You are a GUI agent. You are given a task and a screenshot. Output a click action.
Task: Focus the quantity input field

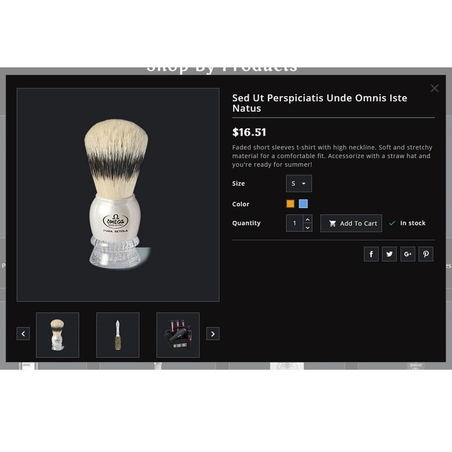coord(294,223)
